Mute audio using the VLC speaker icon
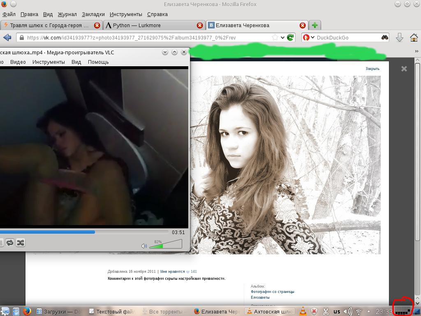This screenshot has height=316, width=421. tap(144, 246)
